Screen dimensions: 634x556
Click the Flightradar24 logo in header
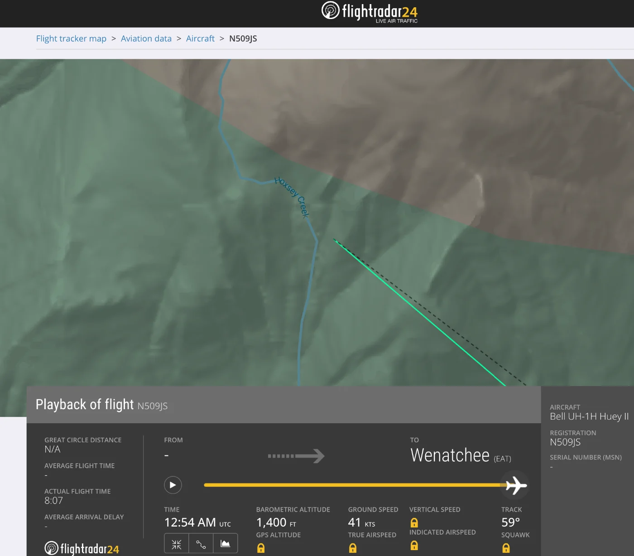click(370, 12)
